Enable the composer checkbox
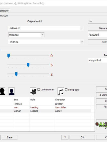The image size is (107, 142). [66, 90]
